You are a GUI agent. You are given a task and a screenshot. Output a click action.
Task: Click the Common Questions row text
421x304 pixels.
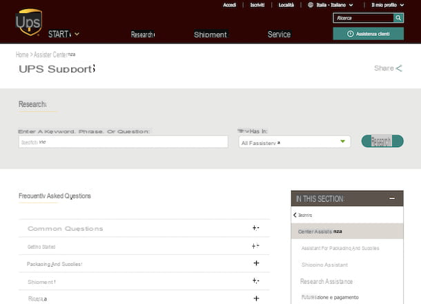point(66,229)
